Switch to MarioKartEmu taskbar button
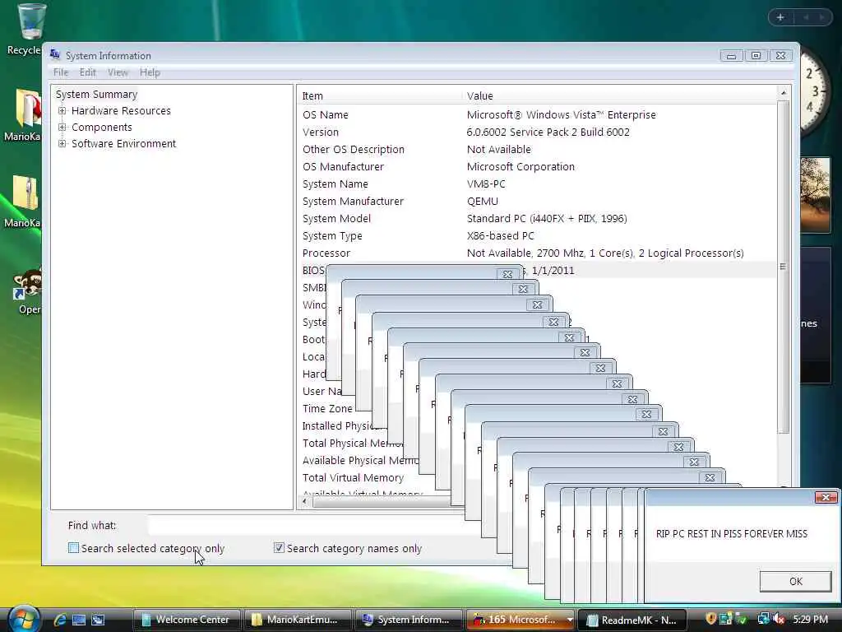 [x=298, y=620]
